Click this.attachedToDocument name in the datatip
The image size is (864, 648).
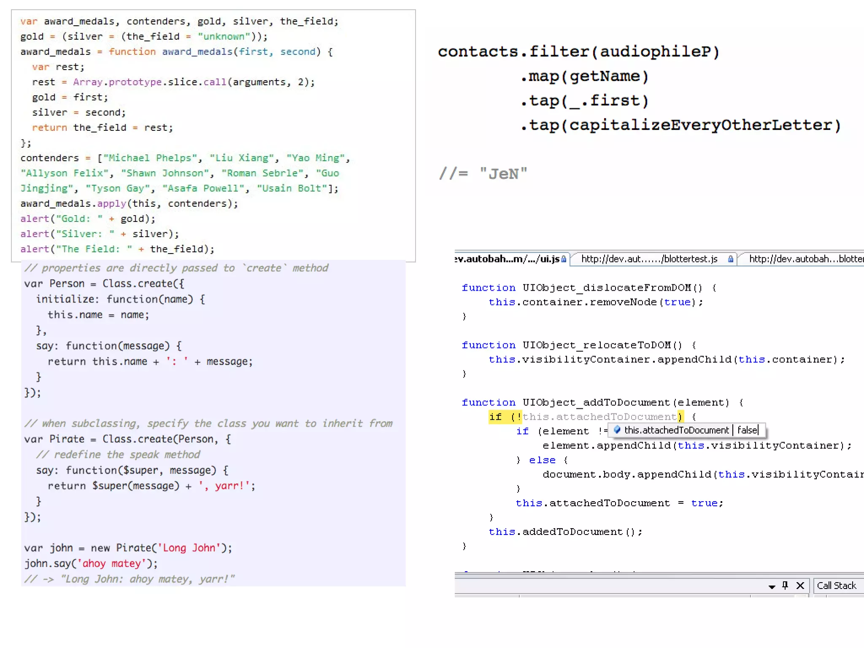point(676,430)
